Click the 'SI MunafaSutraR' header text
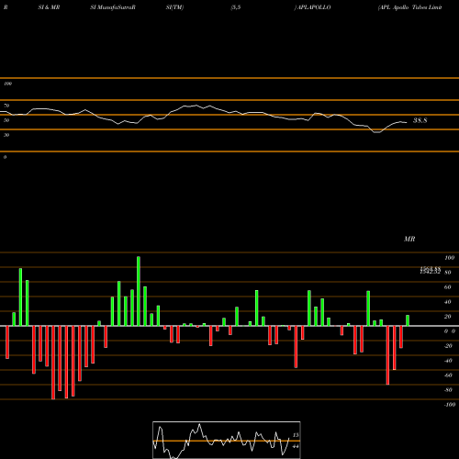Screen dimensions: 459x459 113,7
